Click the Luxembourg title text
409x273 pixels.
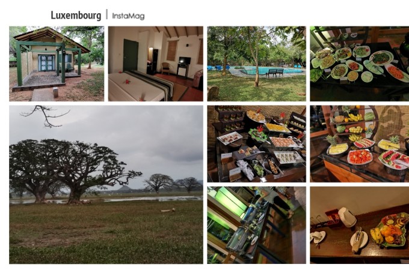pyautogui.click(x=76, y=16)
